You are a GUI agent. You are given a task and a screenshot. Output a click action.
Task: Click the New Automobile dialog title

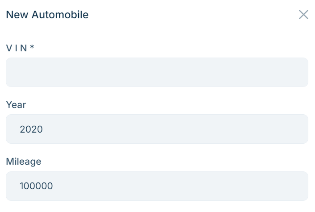coord(47,15)
